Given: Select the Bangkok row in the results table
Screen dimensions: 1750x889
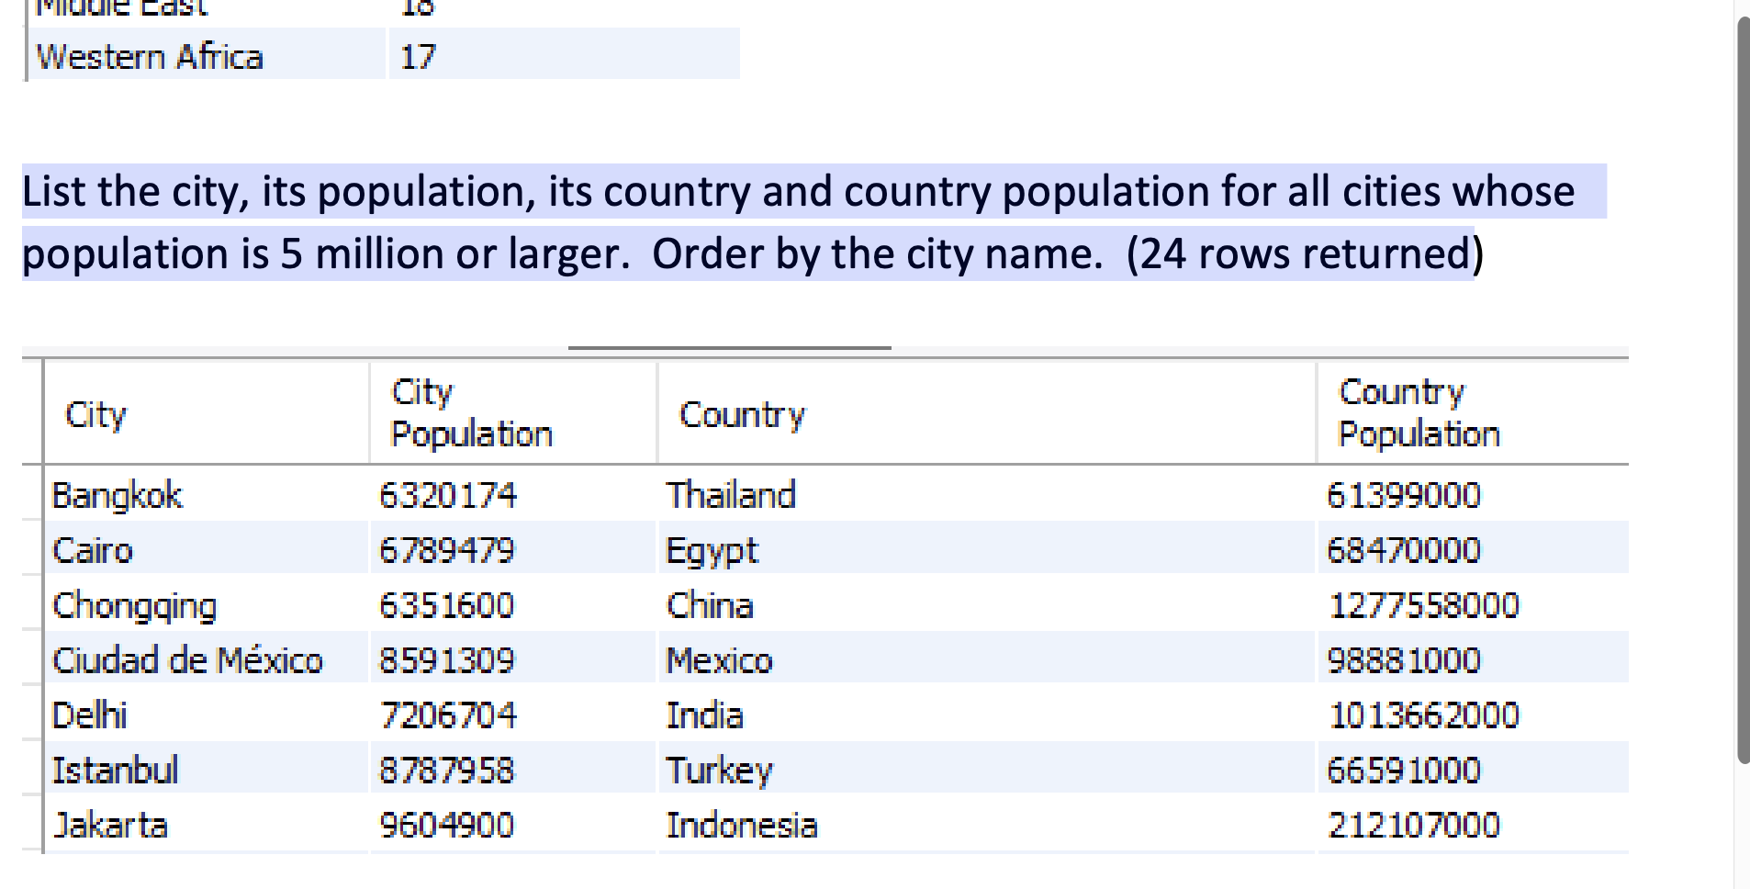Looking at the screenshot, I should point(118,494).
